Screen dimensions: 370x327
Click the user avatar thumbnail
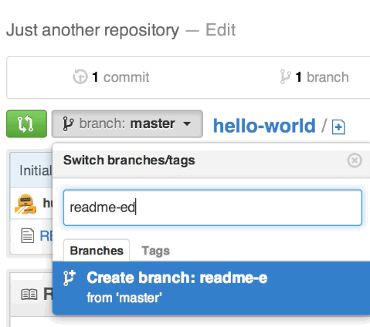click(x=25, y=204)
